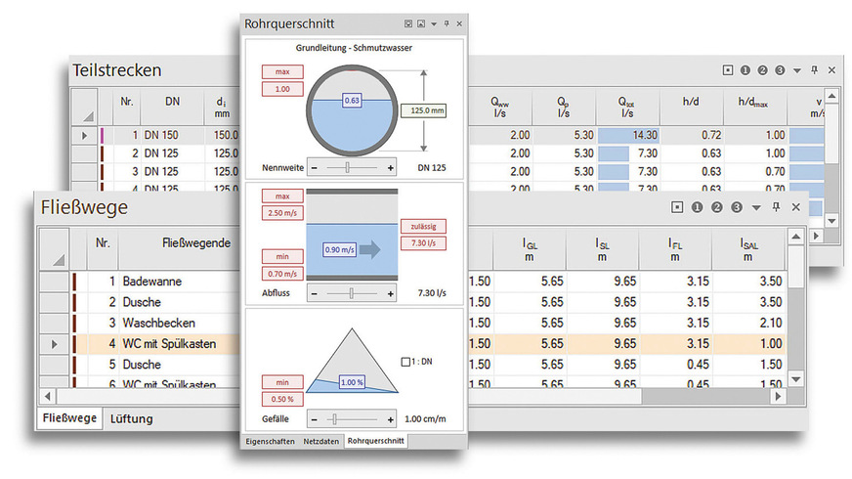Screen dimensions: 852x479
Task: Pin the Rohrquerschnitt panel
Action: pos(447,23)
